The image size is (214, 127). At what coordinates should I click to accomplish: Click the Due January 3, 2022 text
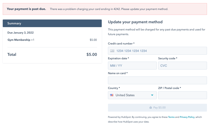point(20,33)
